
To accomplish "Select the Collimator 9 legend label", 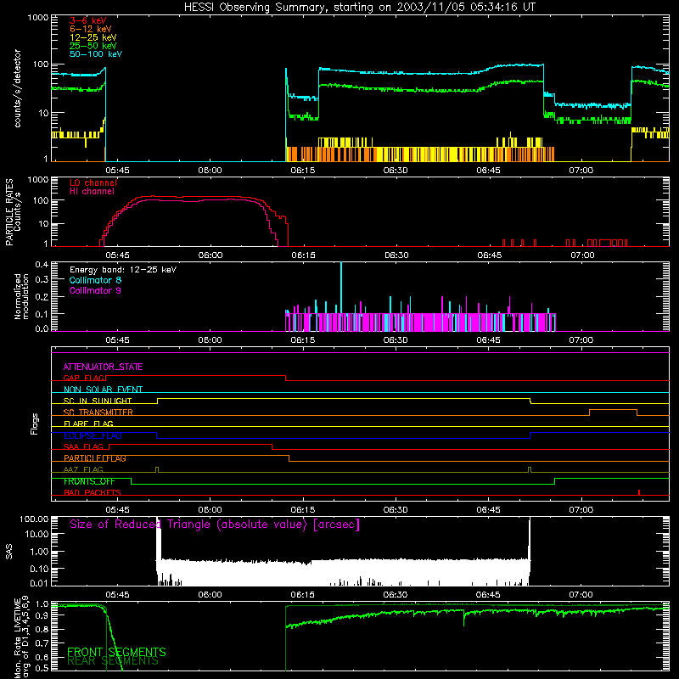I will pos(95,290).
